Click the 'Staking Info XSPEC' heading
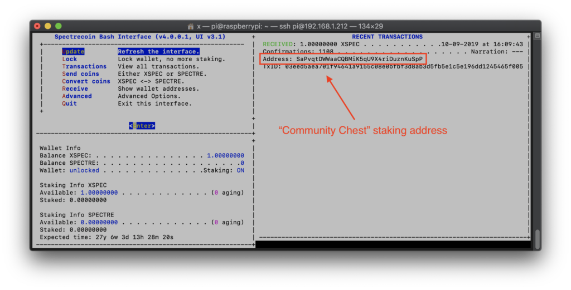This screenshot has height=290, width=571. point(73,185)
